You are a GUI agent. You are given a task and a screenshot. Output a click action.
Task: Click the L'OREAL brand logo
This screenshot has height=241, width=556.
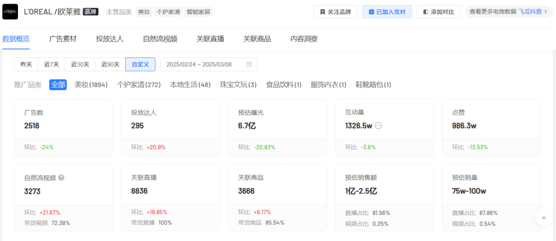(x=10, y=12)
